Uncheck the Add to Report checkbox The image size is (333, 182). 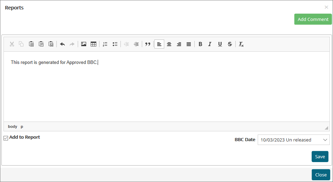tap(6, 138)
